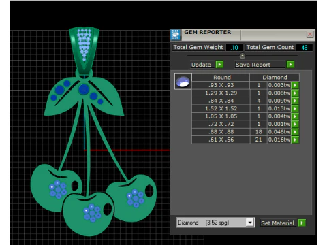Click green arrow for .84 X .84 row

pyautogui.click(x=295, y=101)
